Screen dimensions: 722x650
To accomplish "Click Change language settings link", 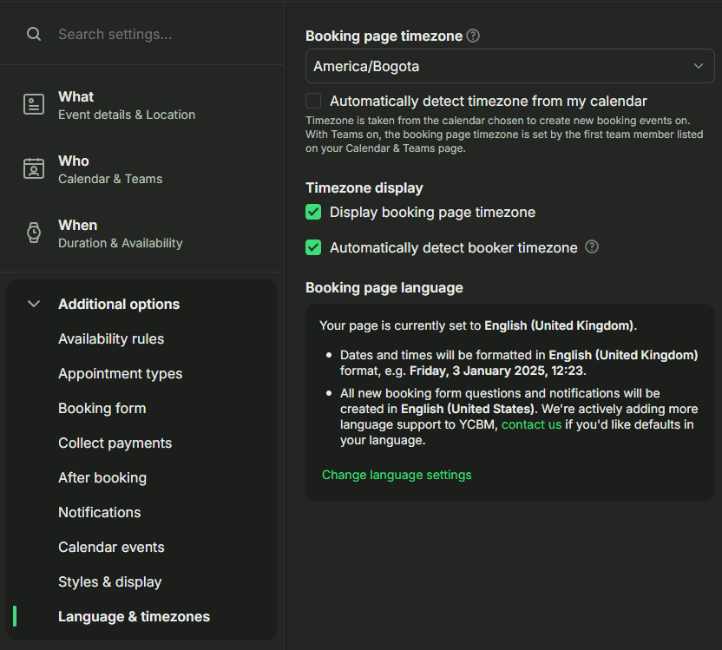I will coord(397,475).
